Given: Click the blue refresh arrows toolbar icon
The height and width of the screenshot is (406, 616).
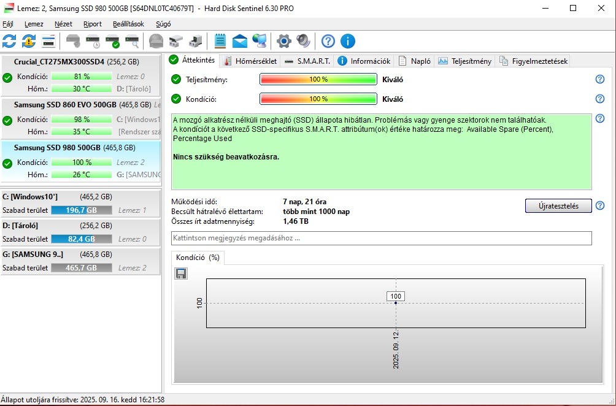Looking at the screenshot, I should click(9, 41).
